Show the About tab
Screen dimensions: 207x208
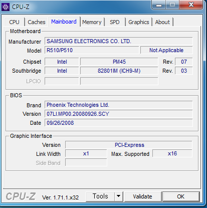pos(162,22)
